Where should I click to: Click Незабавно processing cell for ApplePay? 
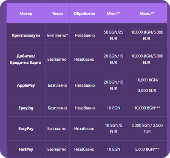point(85,85)
